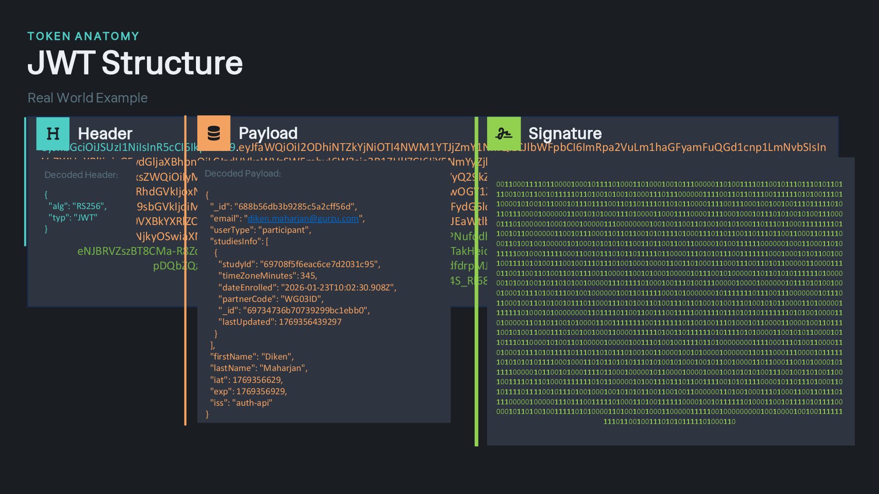Click the "dateEnrolled" timestamp line
This screenshot has width=879, height=494.
click(x=307, y=288)
